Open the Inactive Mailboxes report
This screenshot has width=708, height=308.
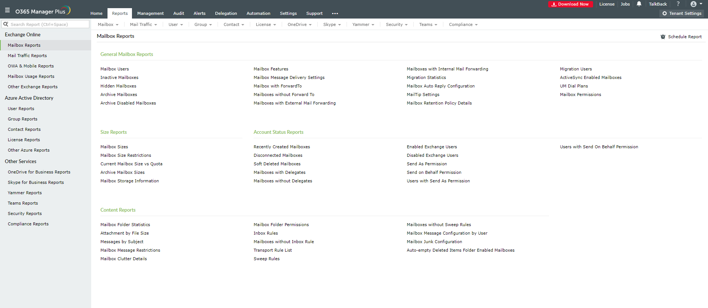click(x=119, y=78)
